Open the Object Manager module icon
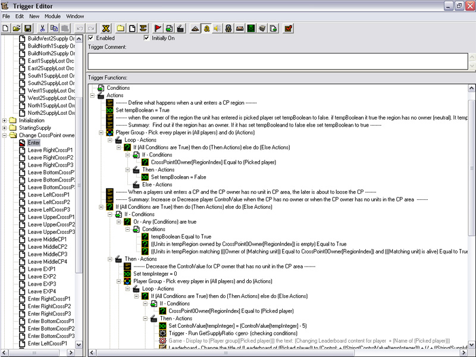Screen dimensions: 476x357 [262, 29]
